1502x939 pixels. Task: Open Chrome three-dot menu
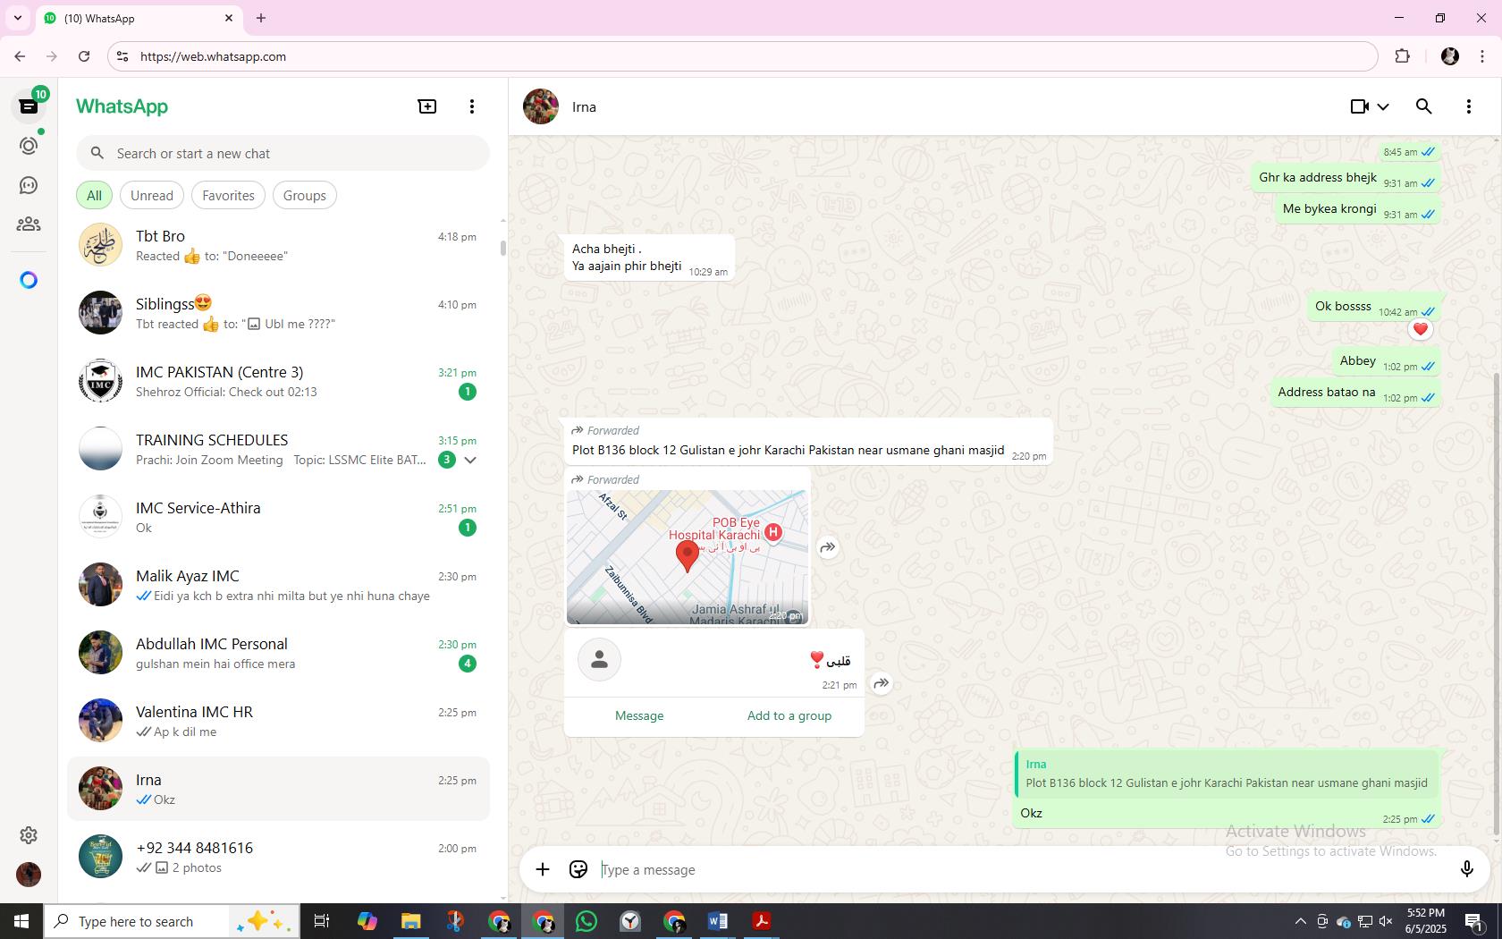point(1482,56)
